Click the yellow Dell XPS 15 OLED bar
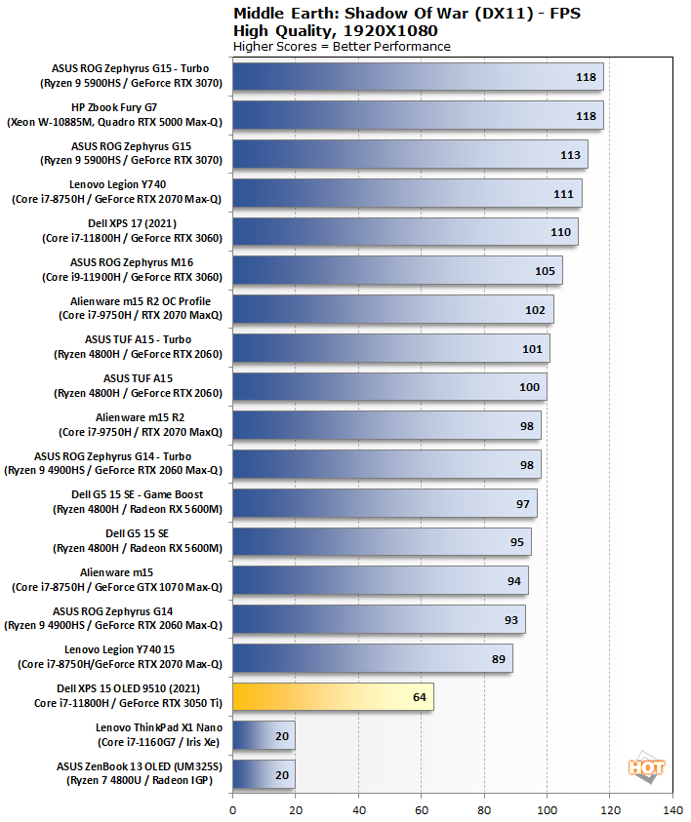Image resolution: width=691 pixels, height=822 pixels. pyautogui.click(x=333, y=697)
